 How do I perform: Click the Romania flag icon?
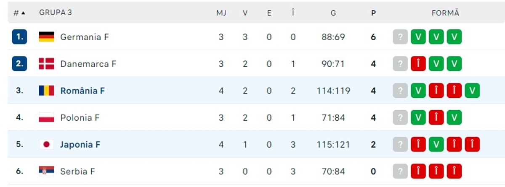point(46,91)
